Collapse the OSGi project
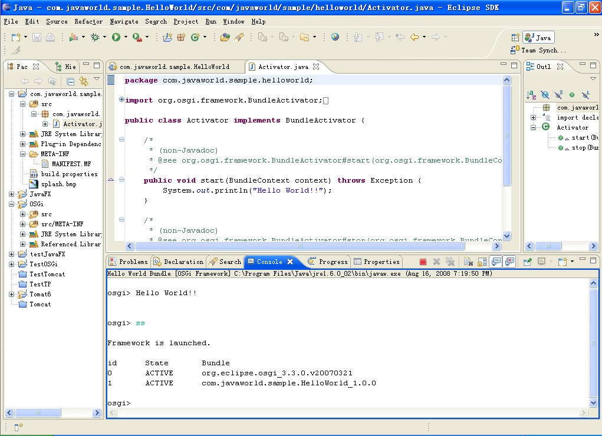The height and width of the screenshot is (436, 602). [12, 204]
